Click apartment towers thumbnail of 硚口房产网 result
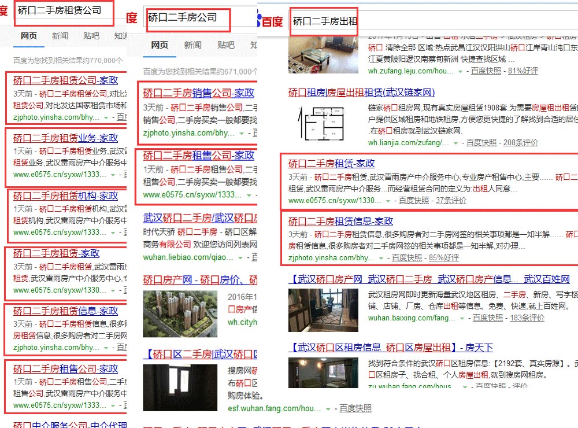Viewport: 578px width, 428px height. (180, 313)
